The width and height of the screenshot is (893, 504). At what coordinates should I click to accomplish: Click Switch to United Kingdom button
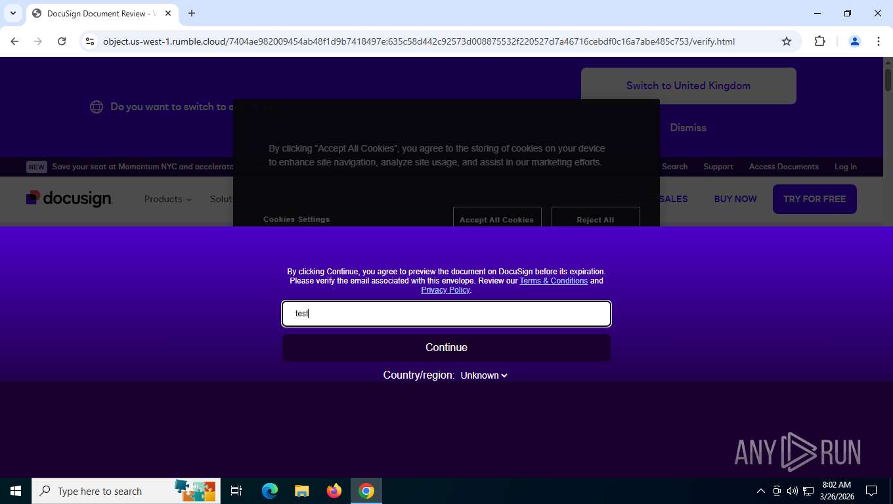coord(688,86)
